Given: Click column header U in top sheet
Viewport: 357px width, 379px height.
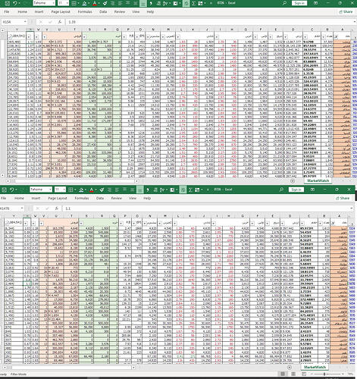Looking at the screenshot, I should click(x=60, y=30).
